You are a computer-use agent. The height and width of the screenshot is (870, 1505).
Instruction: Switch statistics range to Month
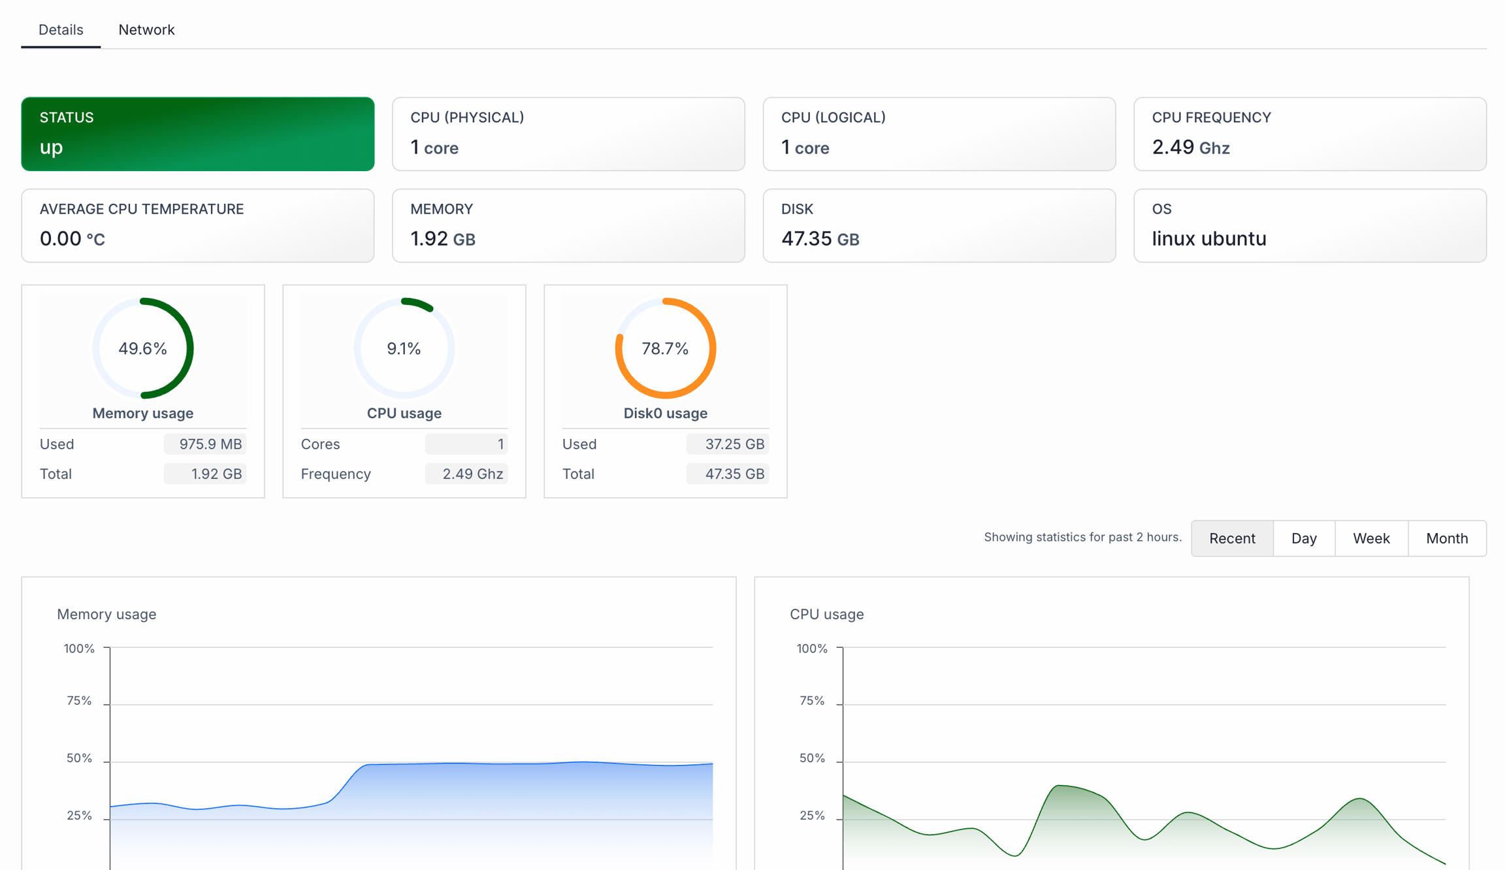[x=1447, y=538]
